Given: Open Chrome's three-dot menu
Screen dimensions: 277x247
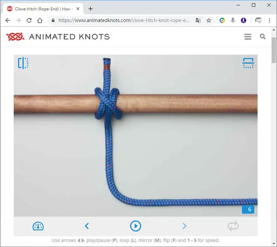Looking at the screenshot, I should click(x=269, y=21).
